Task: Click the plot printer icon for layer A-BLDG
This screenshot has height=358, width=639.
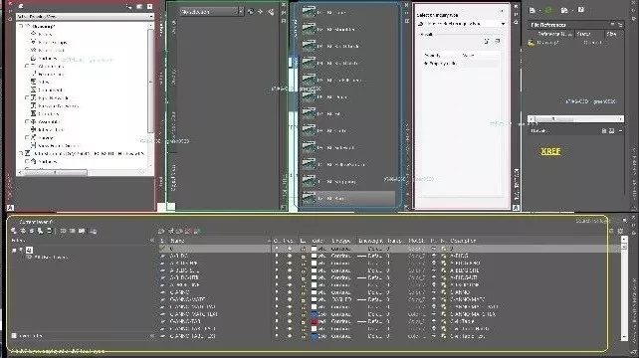Action: [433, 256]
